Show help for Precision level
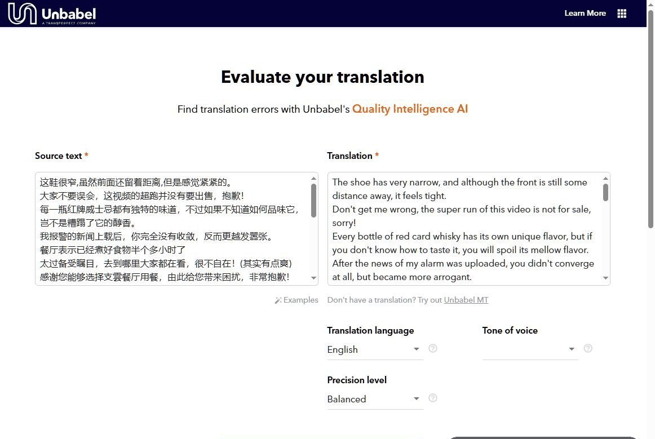 tap(433, 398)
